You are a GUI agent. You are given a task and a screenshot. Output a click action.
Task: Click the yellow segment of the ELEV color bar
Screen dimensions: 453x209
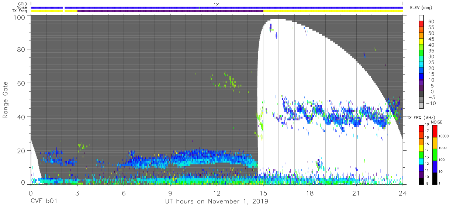[421, 42]
